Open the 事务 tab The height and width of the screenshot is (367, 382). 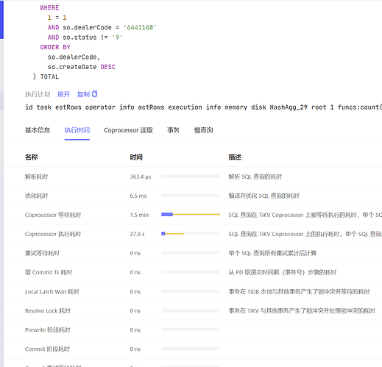click(x=173, y=130)
